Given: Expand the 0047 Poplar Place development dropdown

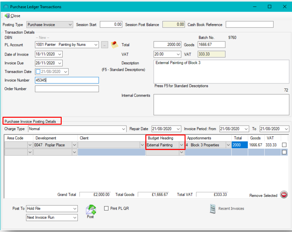Looking at the screenshot, I should point(75,145).
